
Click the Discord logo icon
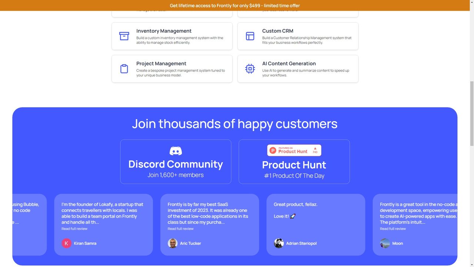(176, 151)
